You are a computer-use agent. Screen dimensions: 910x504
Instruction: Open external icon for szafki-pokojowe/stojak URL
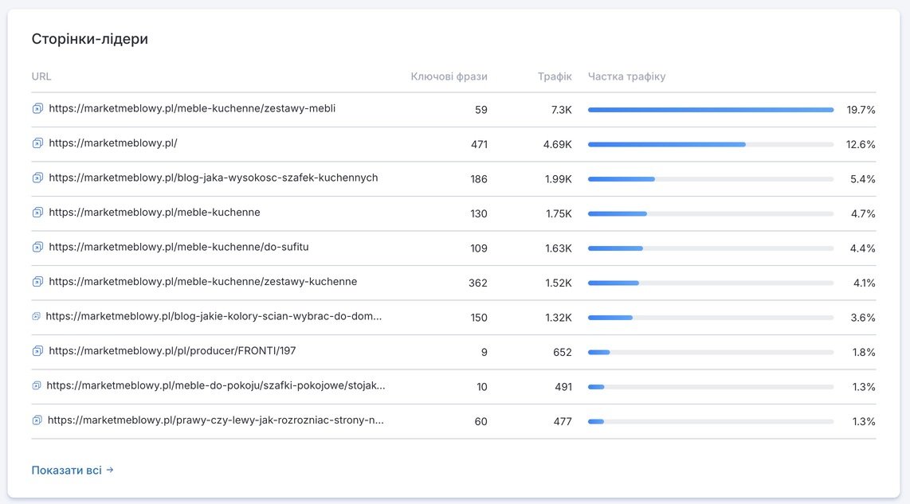click(37, 385)
